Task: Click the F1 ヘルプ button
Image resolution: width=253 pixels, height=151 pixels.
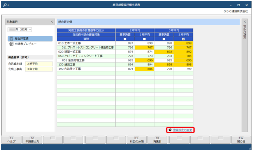Action: tap(11, 140)
